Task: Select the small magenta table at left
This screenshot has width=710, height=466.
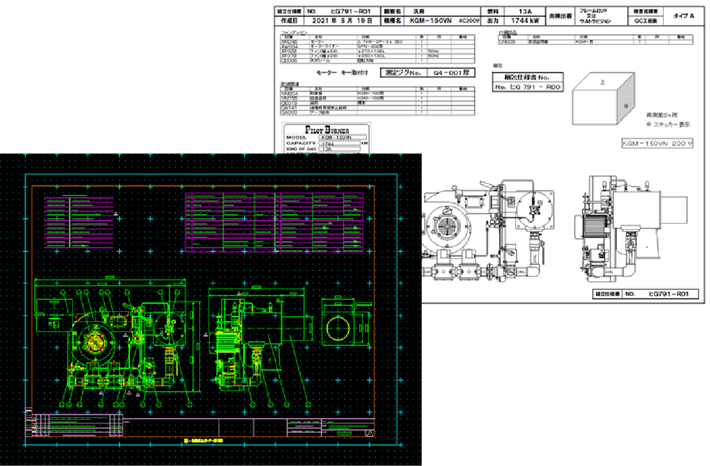Action: (78, 223)
